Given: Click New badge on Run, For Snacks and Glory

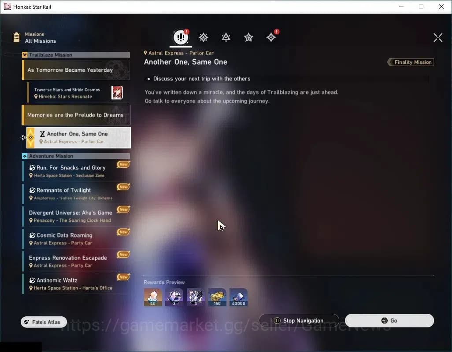Looking at the screenshot, I should (x=124, y=165).
